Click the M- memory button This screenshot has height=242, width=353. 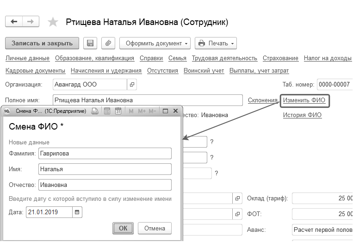click(152, 111)
